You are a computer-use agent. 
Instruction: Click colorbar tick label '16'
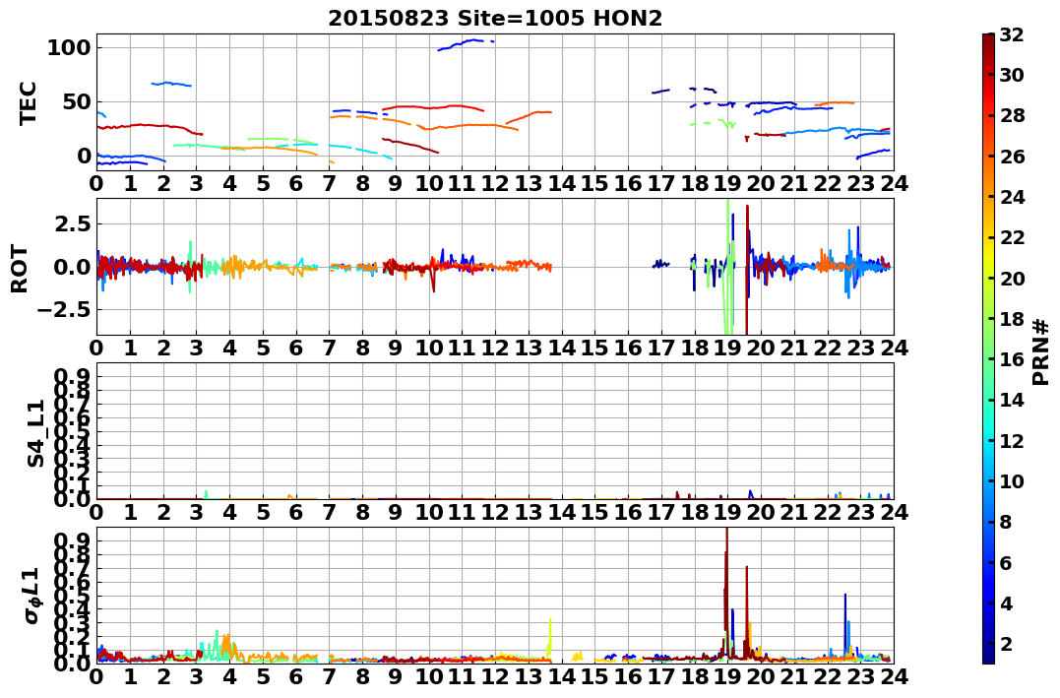(1012, 359)
